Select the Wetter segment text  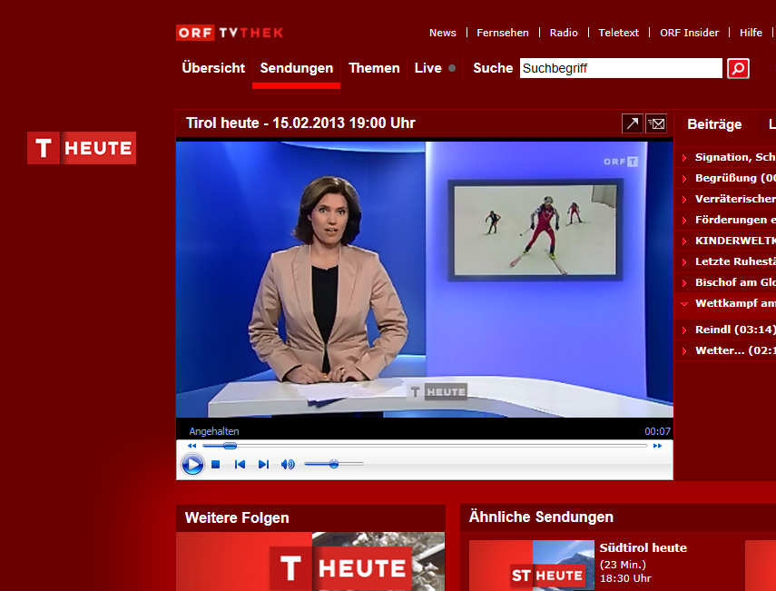pyautogui.click(x=735, y=350)
